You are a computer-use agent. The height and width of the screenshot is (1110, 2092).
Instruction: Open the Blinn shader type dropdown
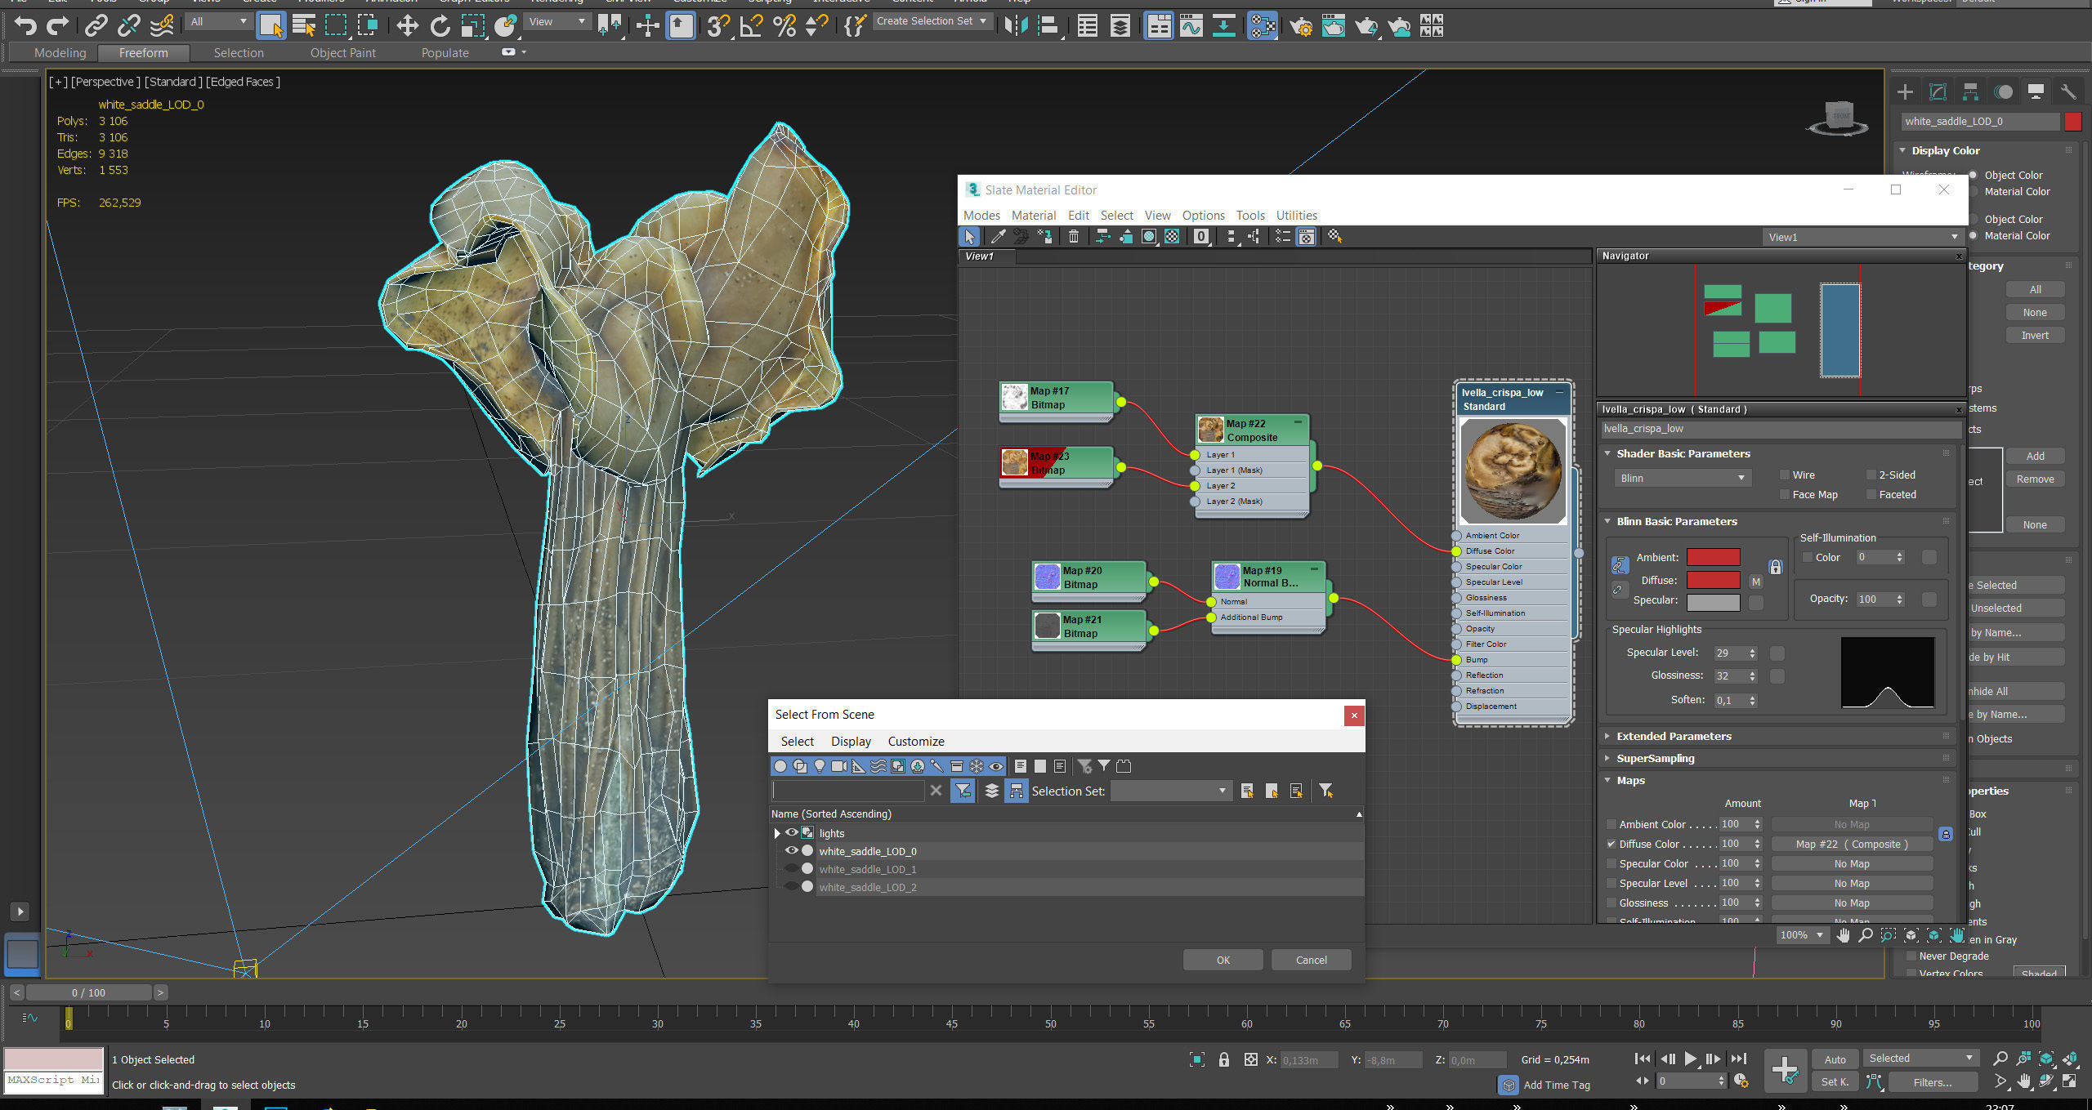pos(1682,478)
